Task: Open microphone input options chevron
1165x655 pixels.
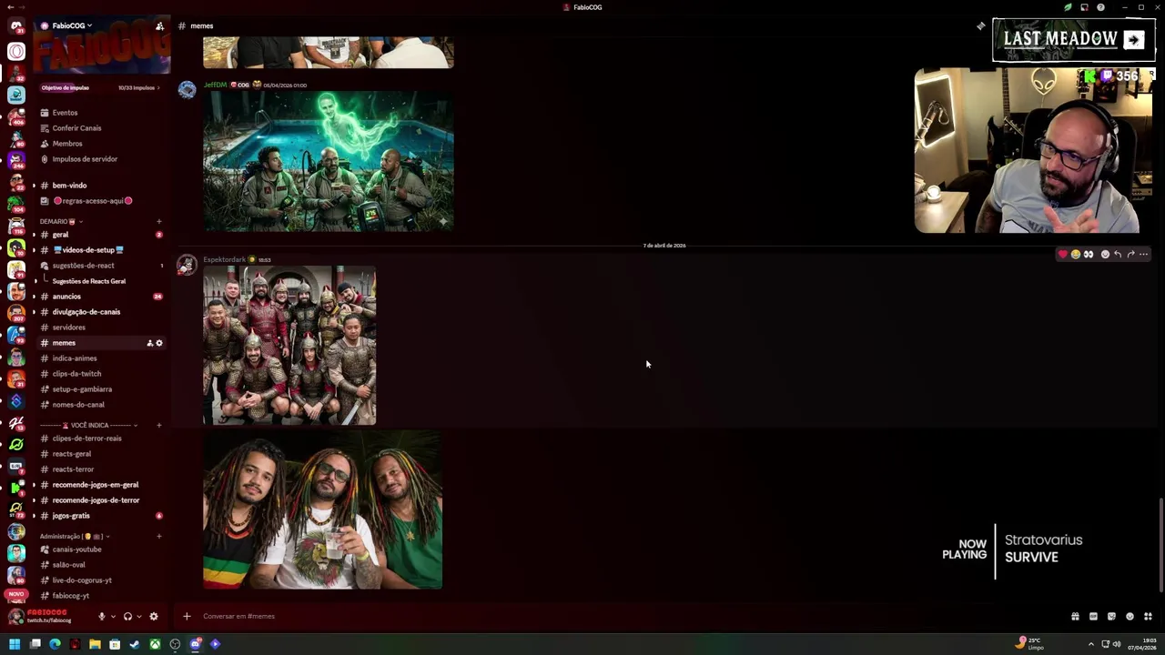Action: [x=113, y=616]
